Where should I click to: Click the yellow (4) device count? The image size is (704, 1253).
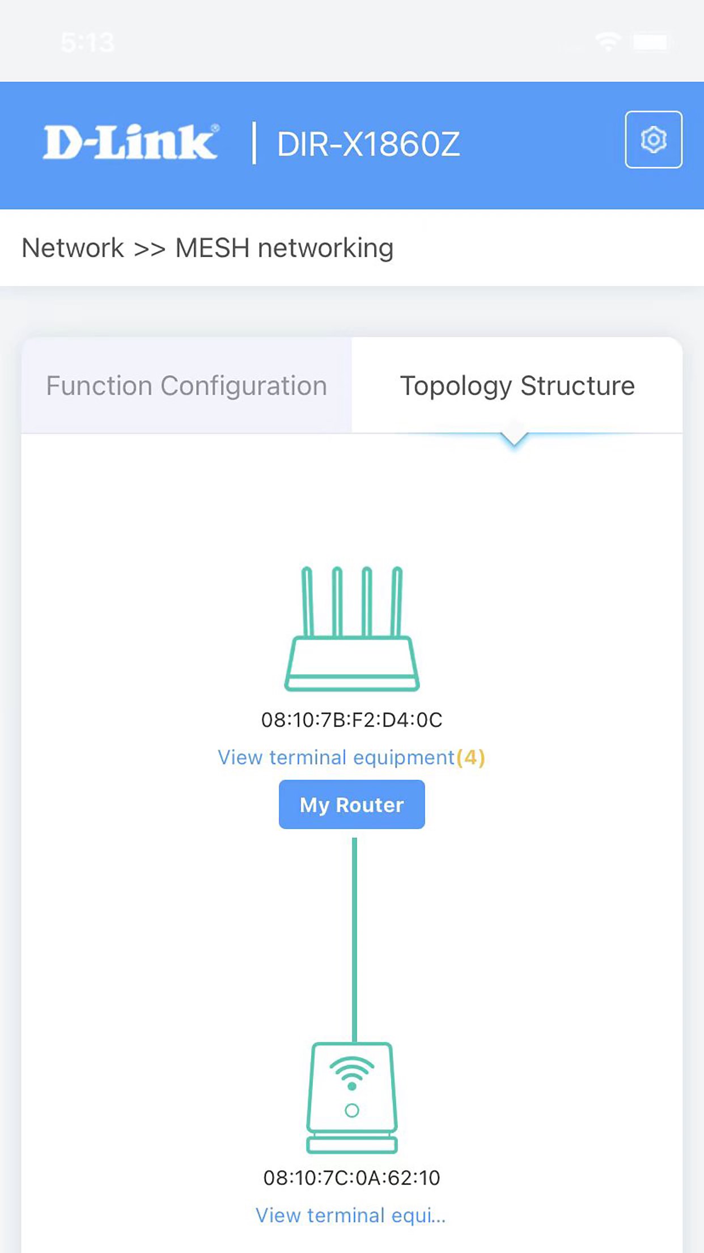(470, 758)
